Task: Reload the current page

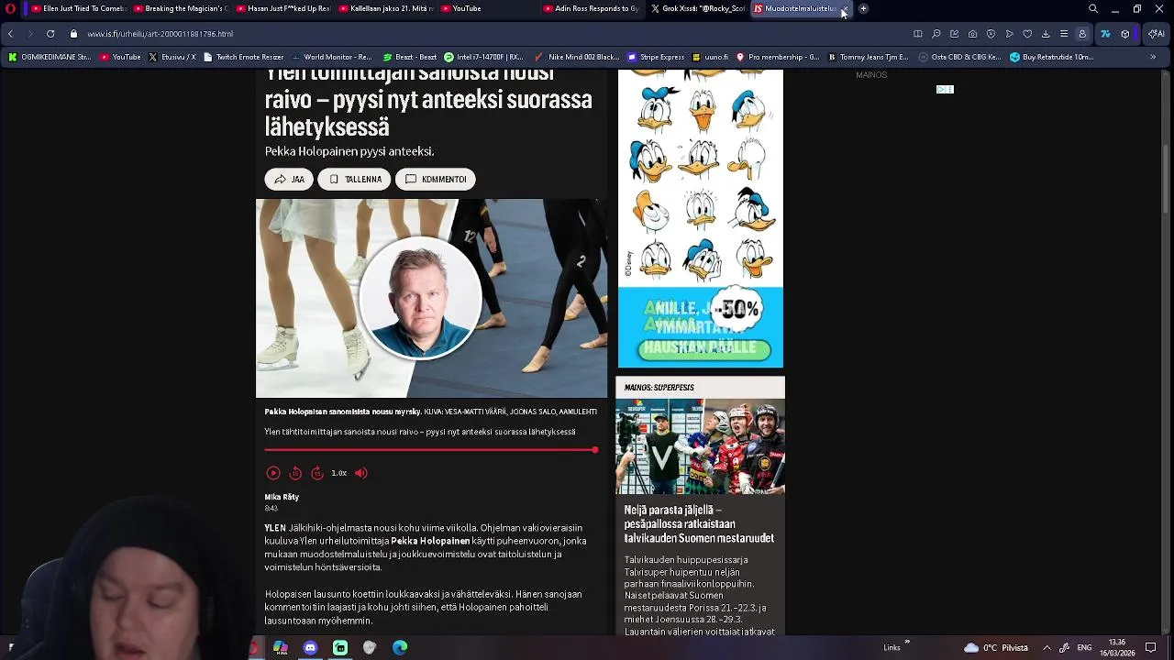Action: coord(50,34)
